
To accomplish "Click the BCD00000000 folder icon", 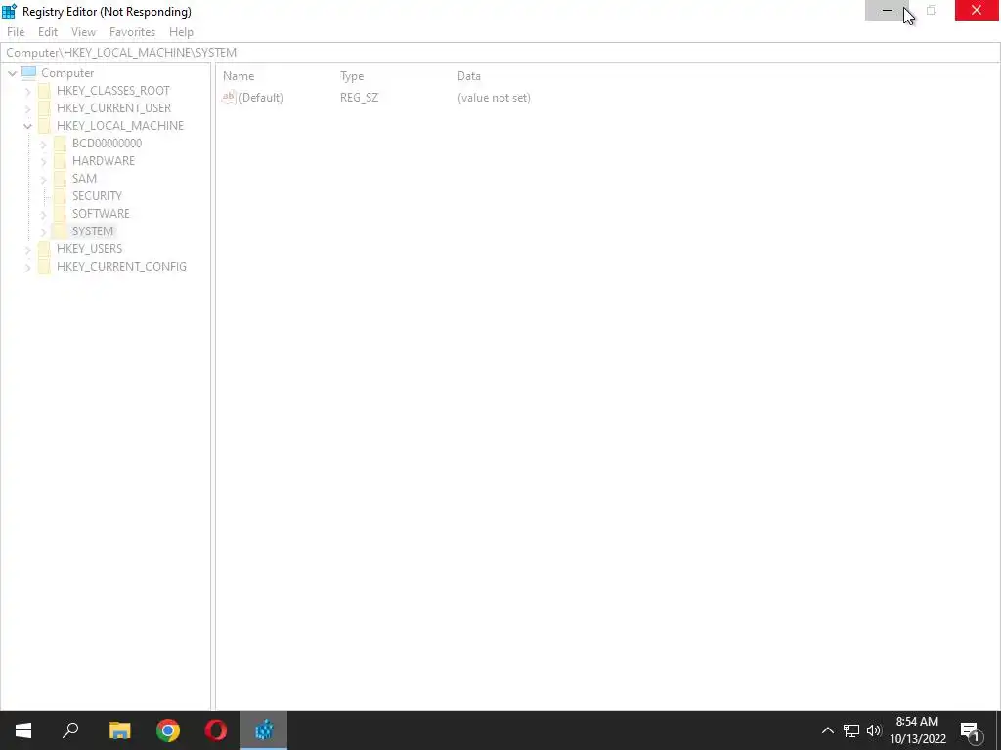I will click(x=60, y=143).
